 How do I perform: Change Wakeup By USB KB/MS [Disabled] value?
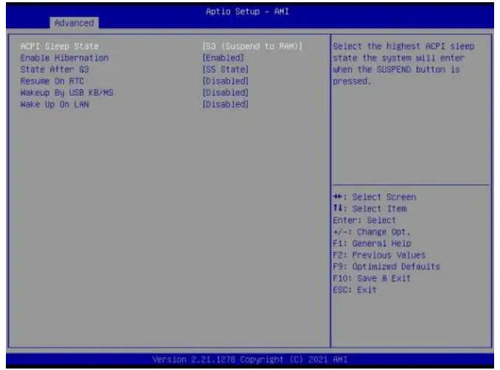[226, 93]
